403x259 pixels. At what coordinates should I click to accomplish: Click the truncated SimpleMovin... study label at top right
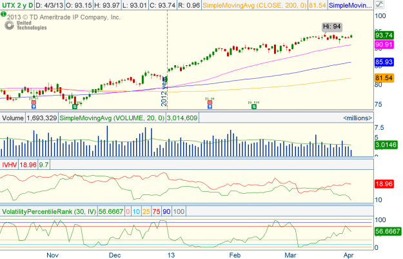(x=353, y=6)
